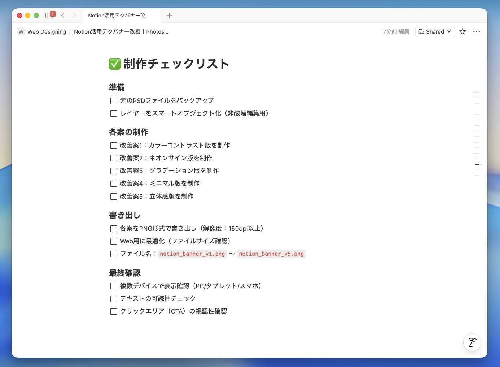Toggle the 改善案5：立体感版を制作 checkbox
This screenshot has height=367, width=500.
pos(114,197)
